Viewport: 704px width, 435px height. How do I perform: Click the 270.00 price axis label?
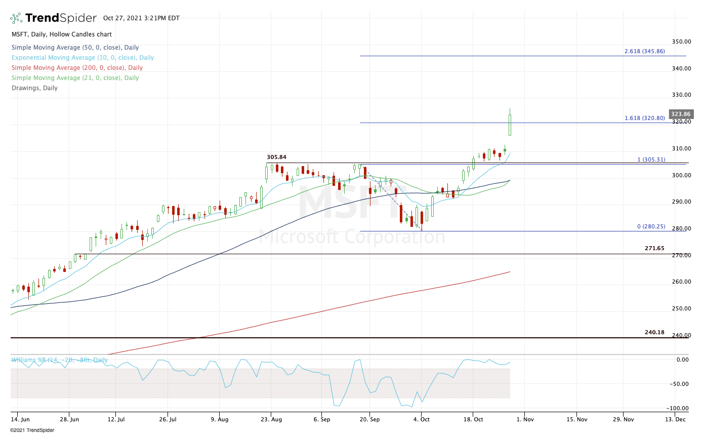pyautogui.click(x=681, y=255)
